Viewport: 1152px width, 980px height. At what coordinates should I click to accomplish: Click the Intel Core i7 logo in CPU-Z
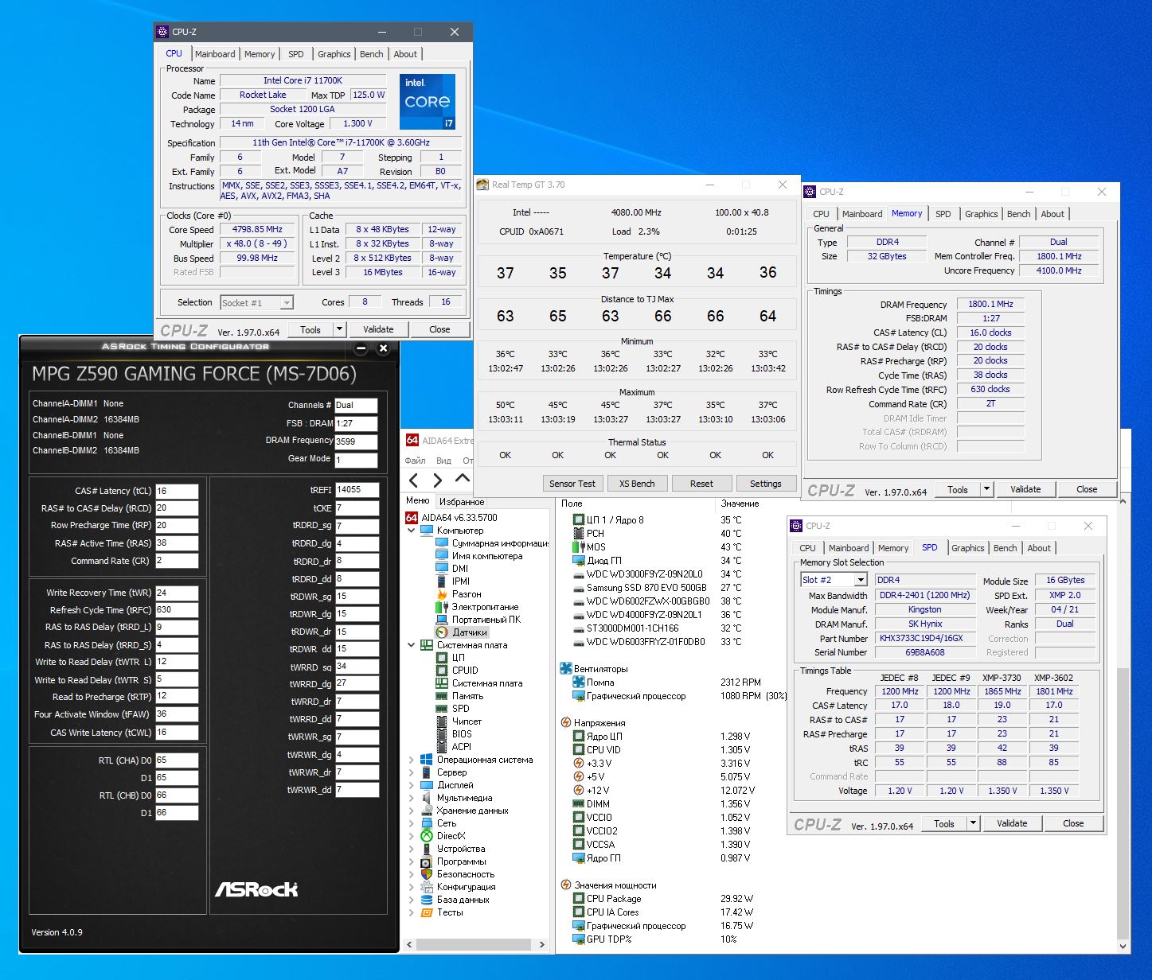[428, 101]
